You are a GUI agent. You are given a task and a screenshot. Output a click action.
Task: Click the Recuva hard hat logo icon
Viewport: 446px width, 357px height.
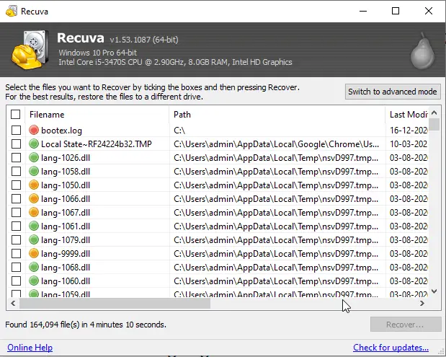pos(29,49)
